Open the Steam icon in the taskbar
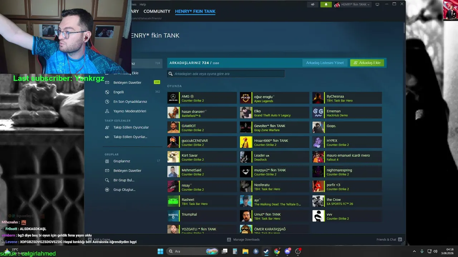 point(266,251)
